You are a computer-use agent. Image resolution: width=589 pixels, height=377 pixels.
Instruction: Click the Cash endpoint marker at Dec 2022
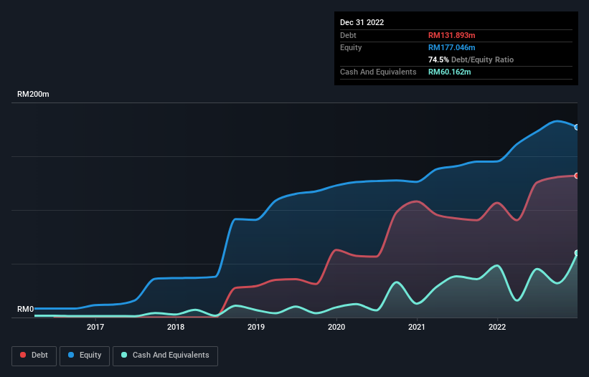[577, 253]
